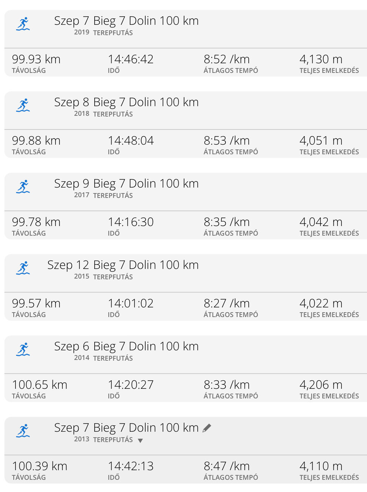
Task: Select the 4,206 m total ascent
Action: (x=321, y=385)
